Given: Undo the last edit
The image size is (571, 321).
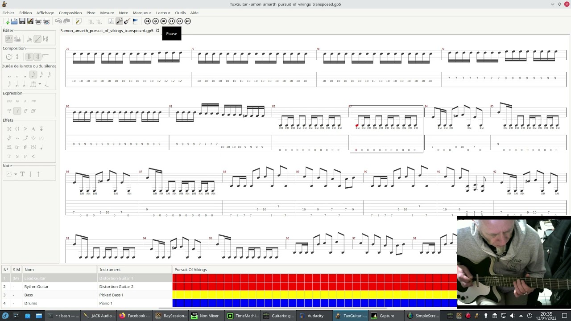Looking at the screenshot, I should [x=58, y=21].
